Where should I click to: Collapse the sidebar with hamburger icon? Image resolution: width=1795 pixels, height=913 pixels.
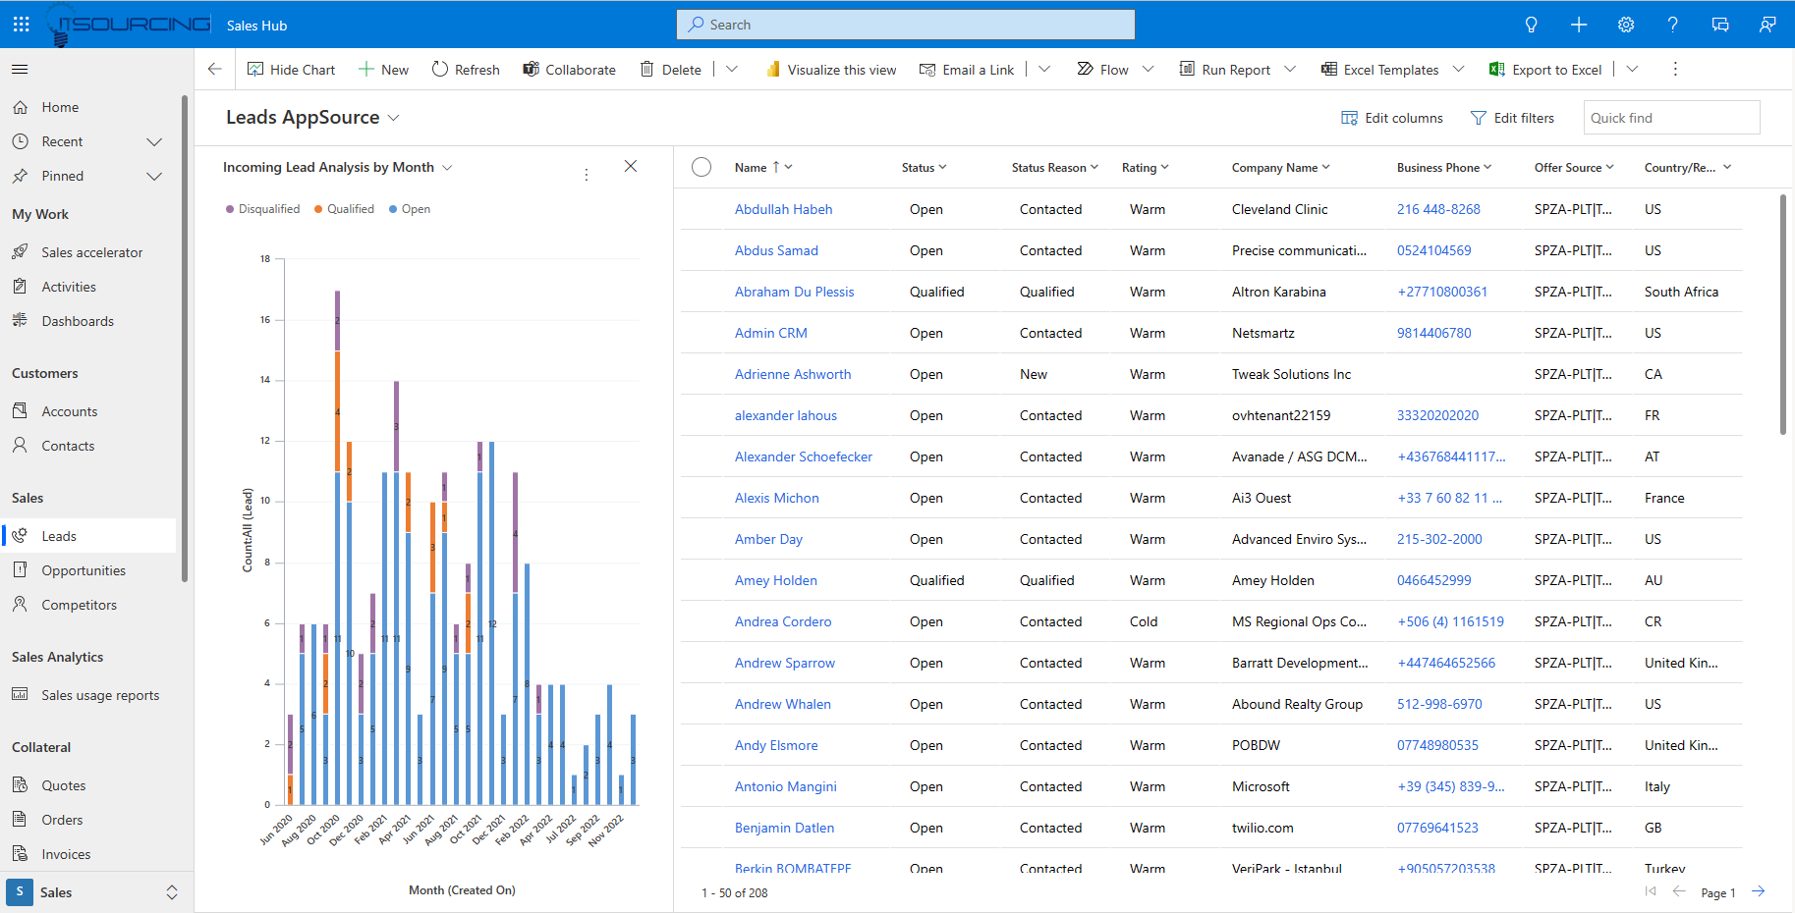coord(20,69)
